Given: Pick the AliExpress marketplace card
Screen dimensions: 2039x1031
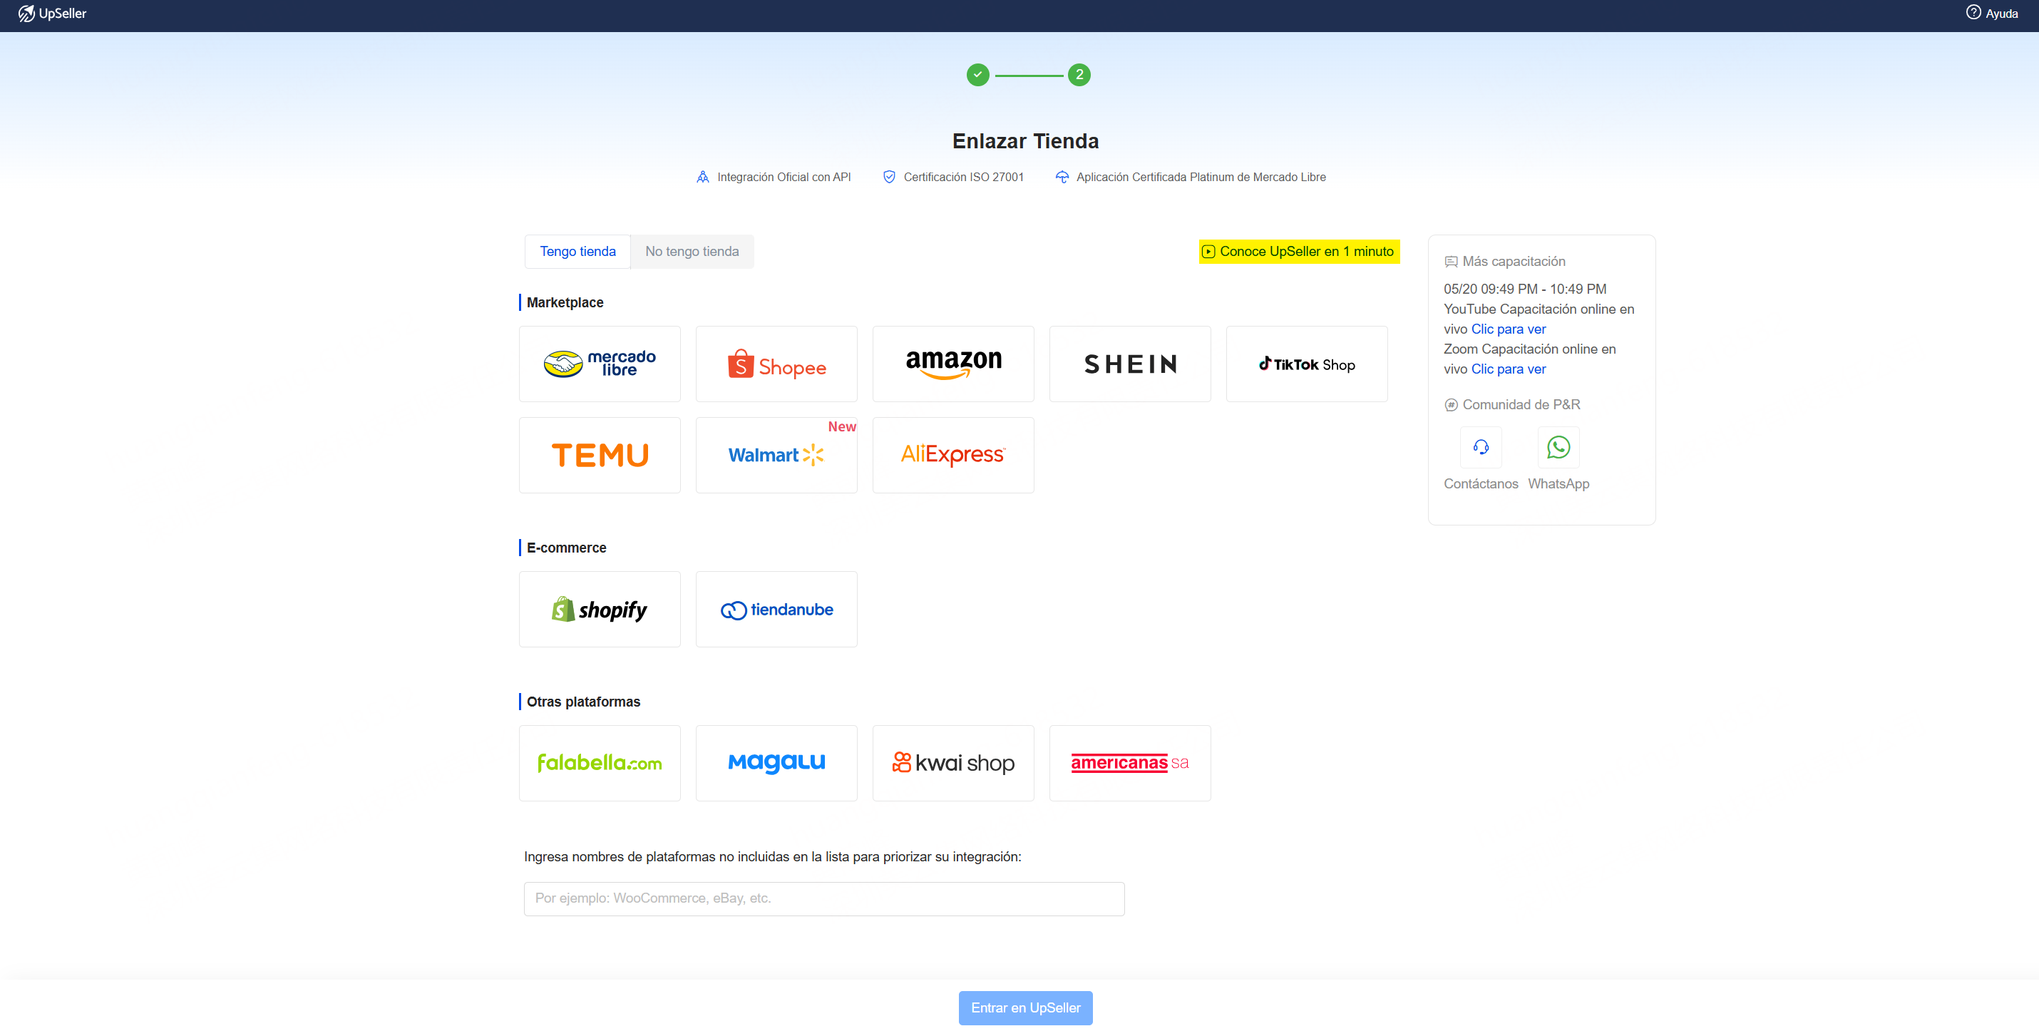Looking at the screenshot, I should [953, 456].
